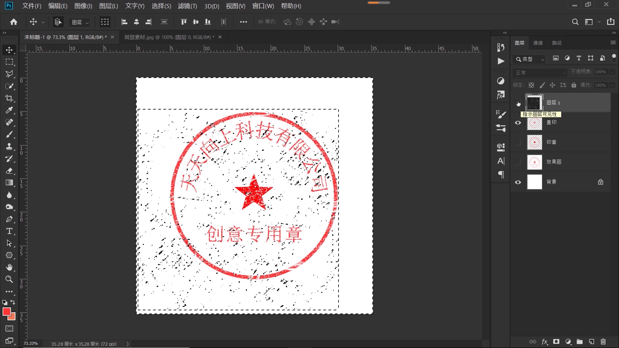Click the delete layer trash button

(603, 342)
